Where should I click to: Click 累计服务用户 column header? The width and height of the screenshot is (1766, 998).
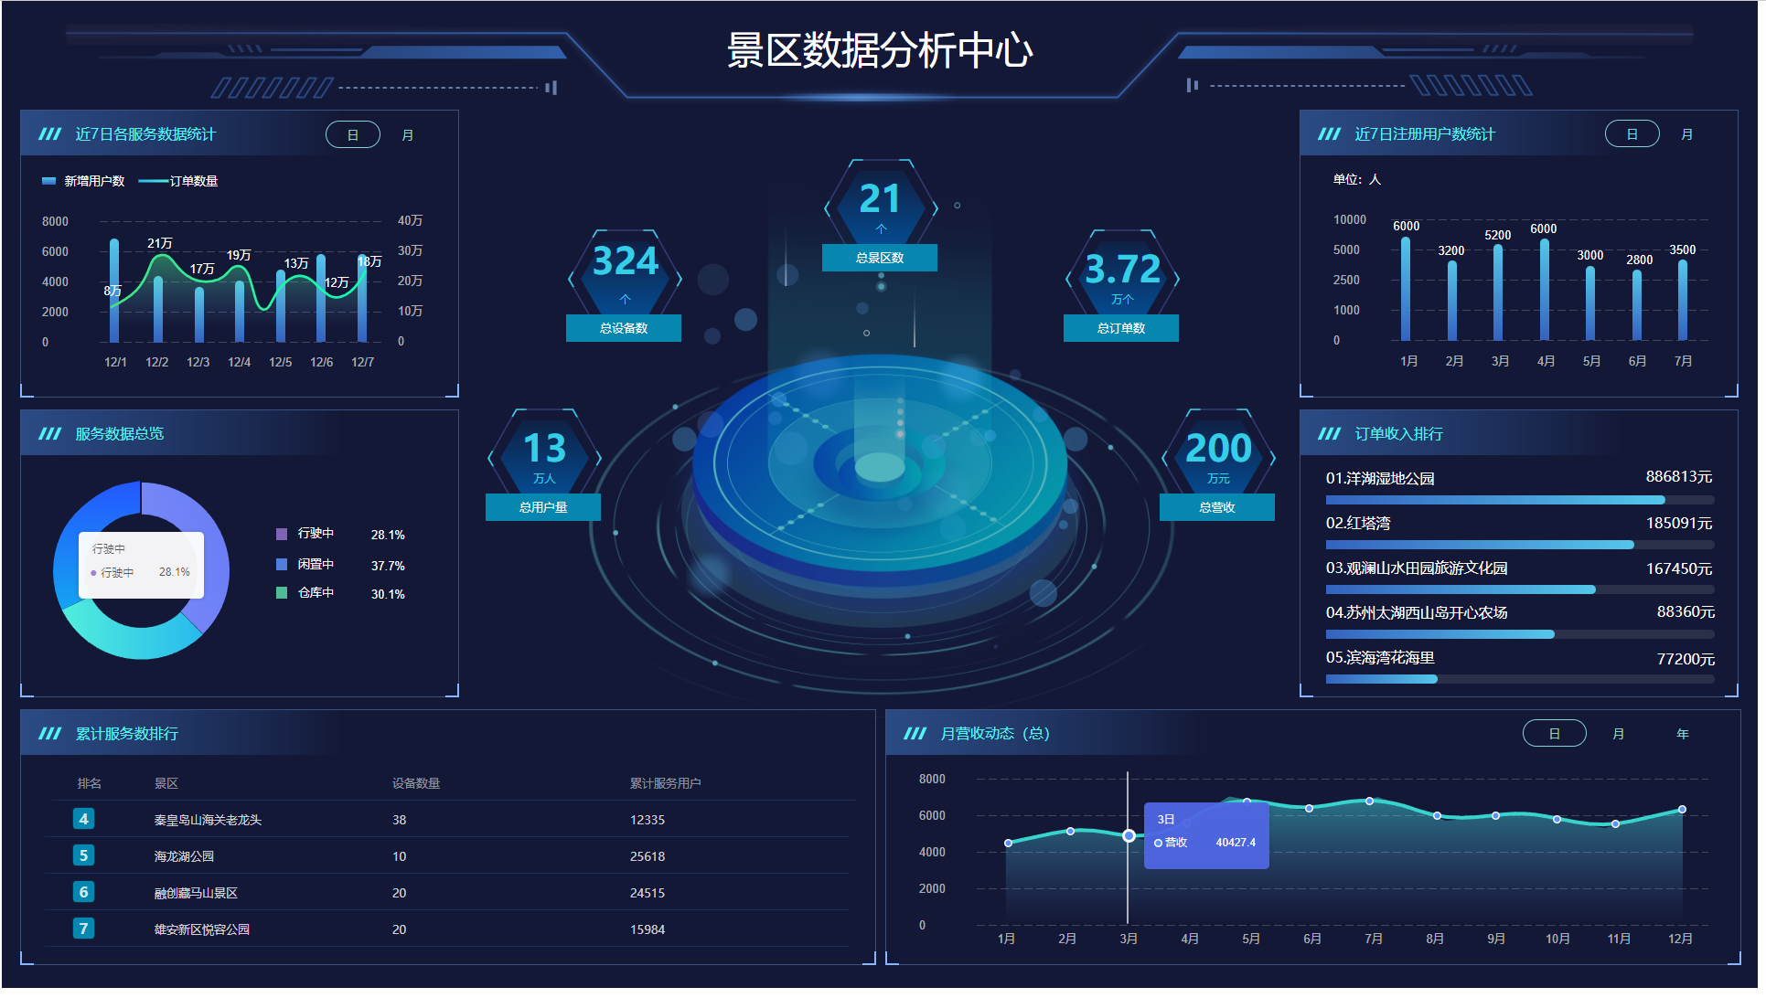666,784
